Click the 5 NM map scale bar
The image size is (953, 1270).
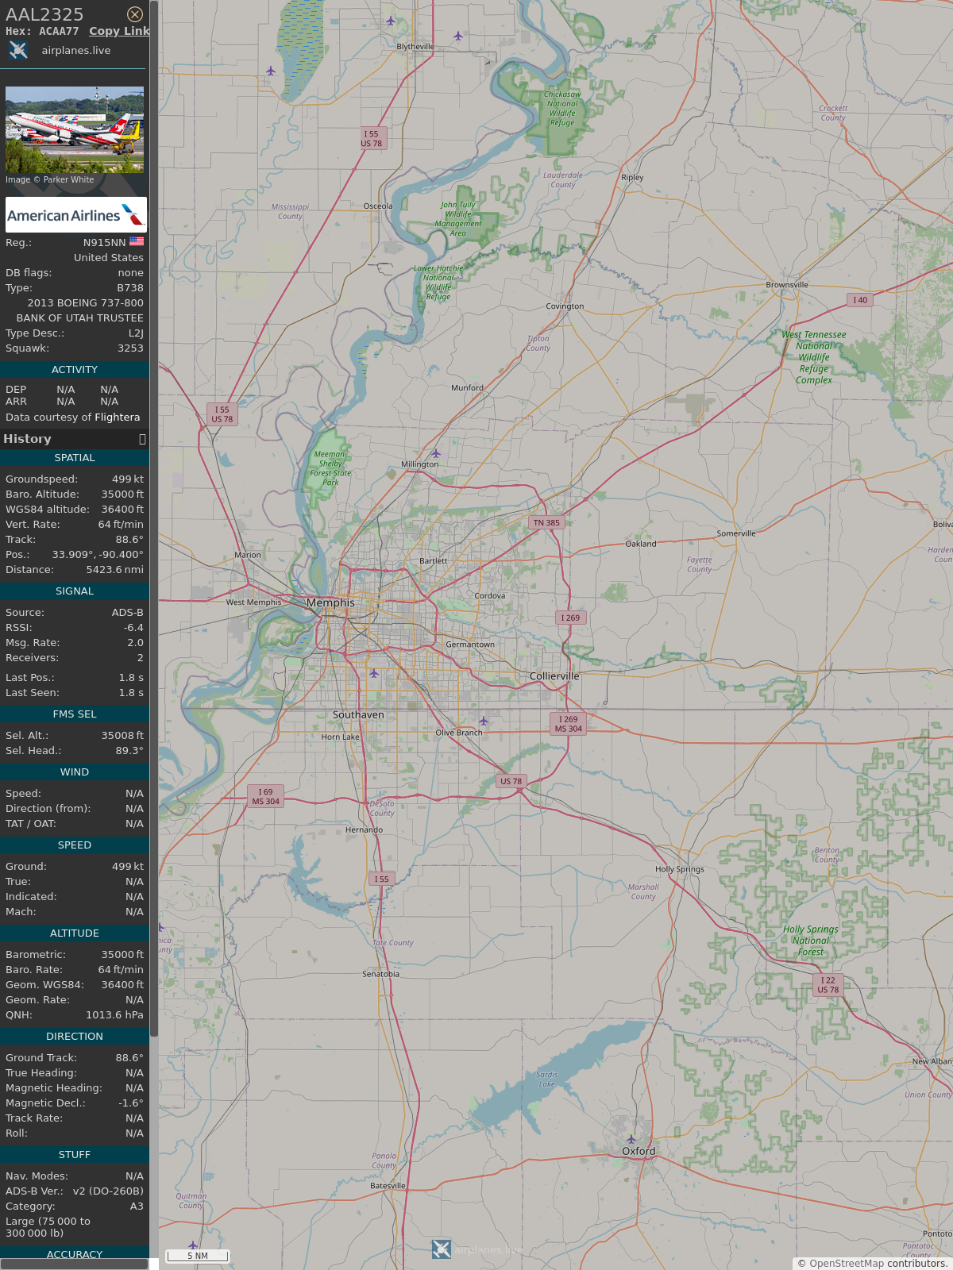198,1256
